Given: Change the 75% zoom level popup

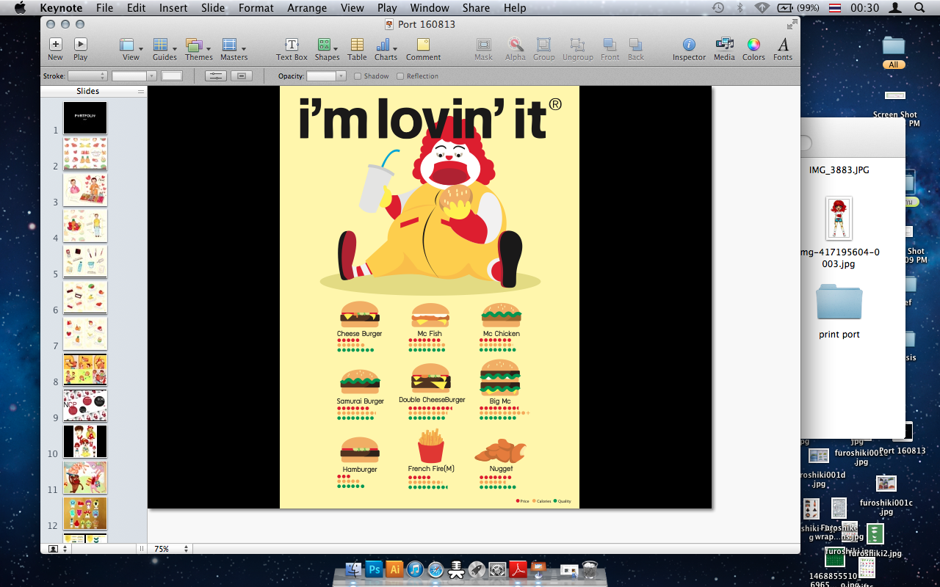Looking at the screenshot, I should (x=170, y=549).
